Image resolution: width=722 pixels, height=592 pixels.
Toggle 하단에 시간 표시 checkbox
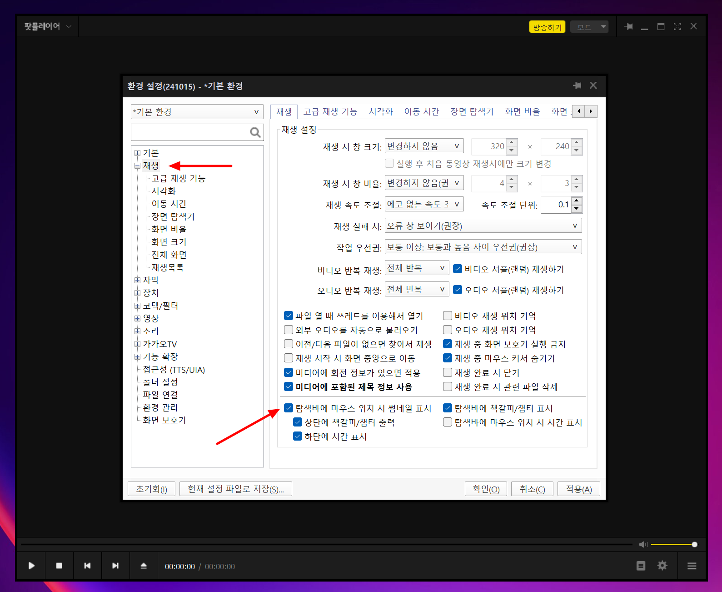click(298, 436)
